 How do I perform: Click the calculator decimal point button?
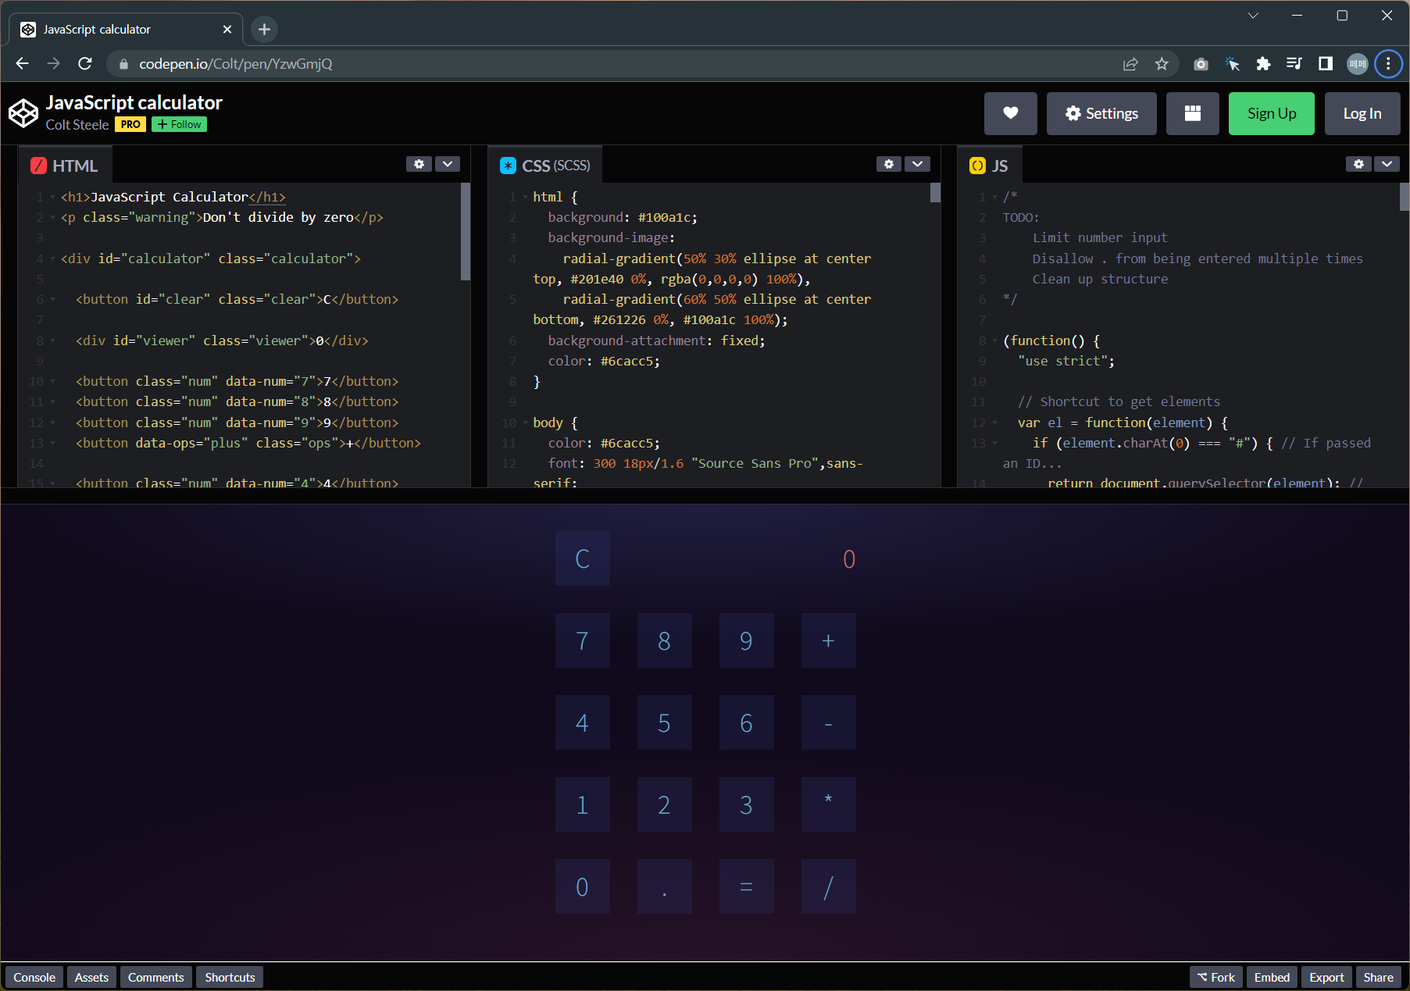coord(664,886)
